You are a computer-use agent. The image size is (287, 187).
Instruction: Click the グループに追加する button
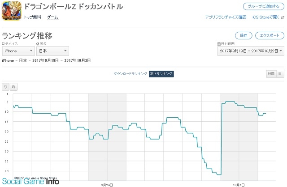pos(264,6)
